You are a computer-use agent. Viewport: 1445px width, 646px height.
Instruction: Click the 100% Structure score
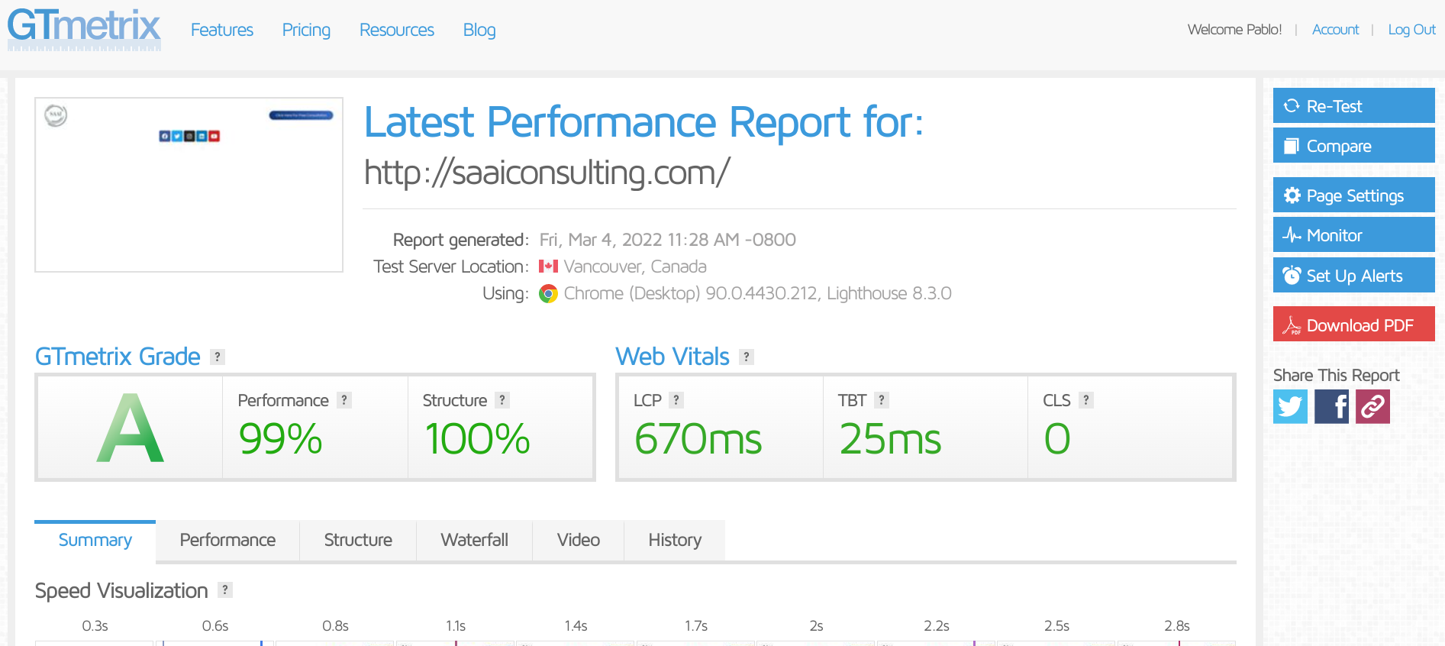pos(477,439)
